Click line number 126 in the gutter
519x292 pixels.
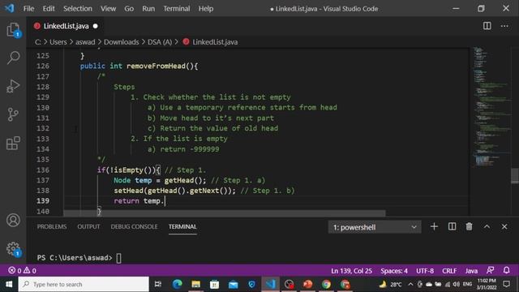[43, 66]
